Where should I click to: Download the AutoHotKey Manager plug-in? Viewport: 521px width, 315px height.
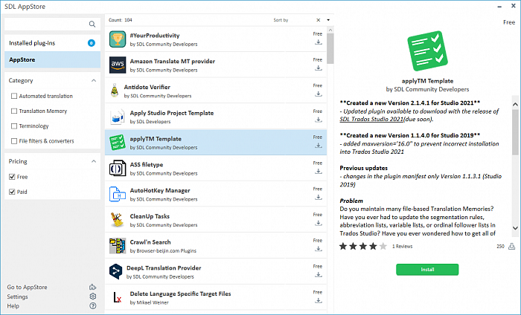click(x=319, y=198)
